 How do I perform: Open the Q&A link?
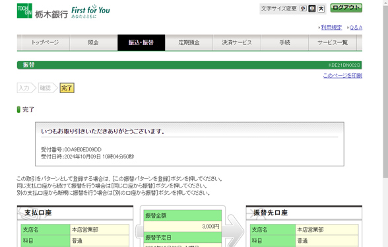coord(356,28)
